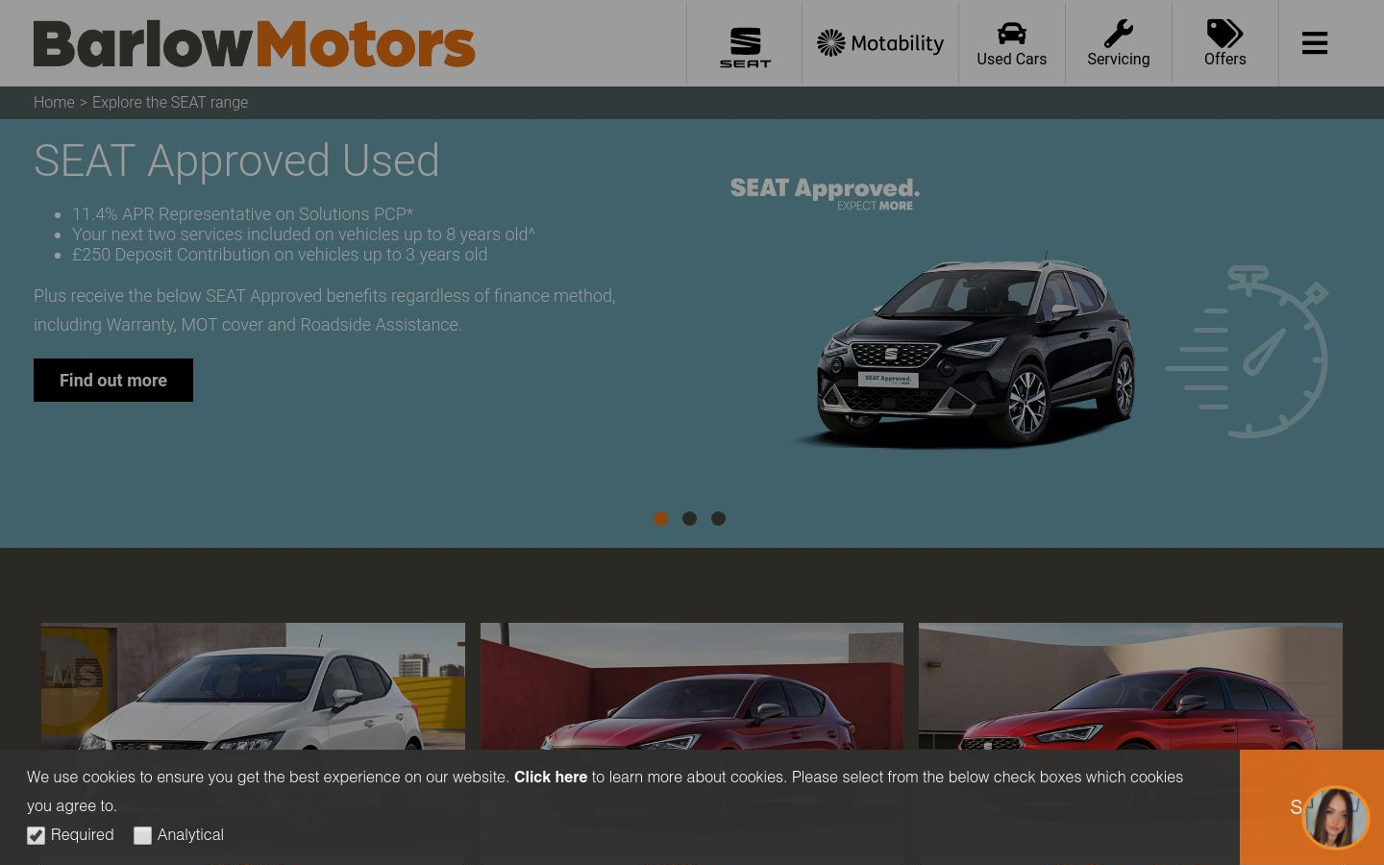The width and height of the screenshot is (1384, 865).
Task: Click 'Explore the SEAT range' breadcrumb
Action: point(170,102)
